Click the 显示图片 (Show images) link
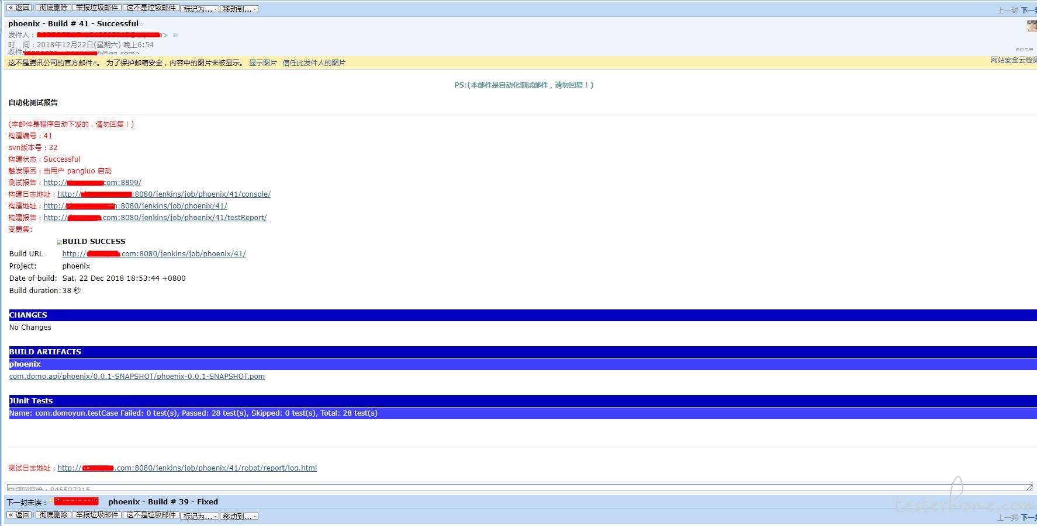Image resolution: width=1037 pixels, height=526 pixels. point(263,63)
